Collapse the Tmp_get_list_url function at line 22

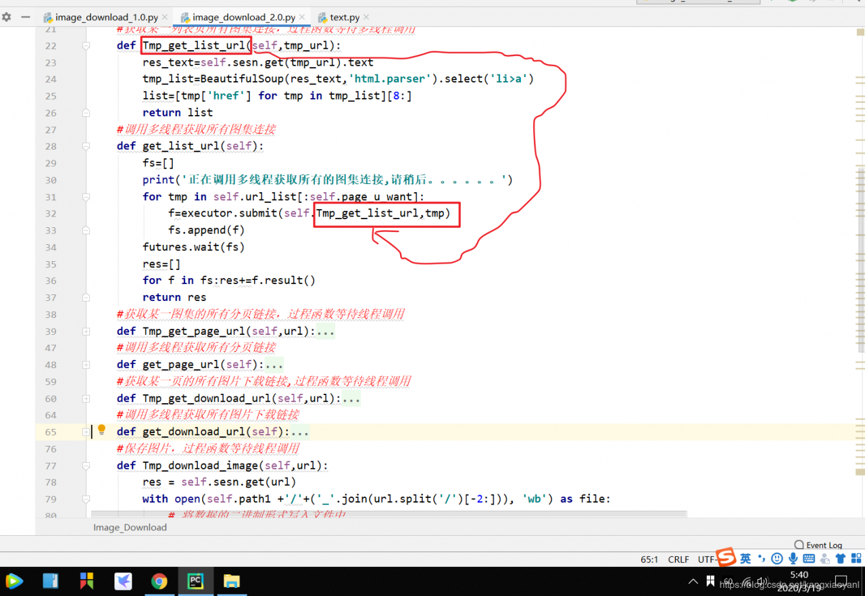pos(86,46)
